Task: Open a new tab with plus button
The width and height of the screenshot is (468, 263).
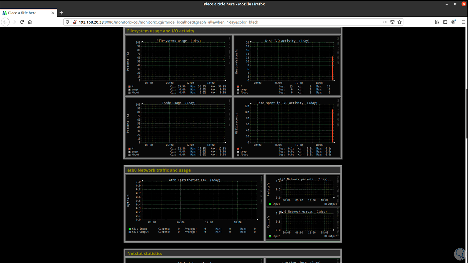Action: click(x=61, y=13)
